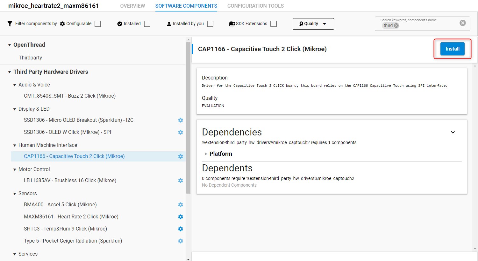
Task: Select SHTC3 - Temp&Hum 9 Click (Mikroe)
Action: pos(65,229)
